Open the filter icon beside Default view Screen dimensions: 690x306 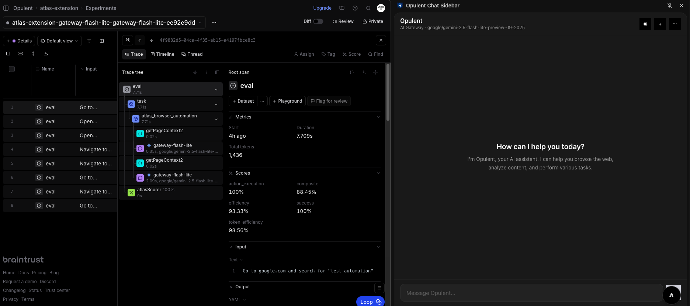click(x=89, y=41)
